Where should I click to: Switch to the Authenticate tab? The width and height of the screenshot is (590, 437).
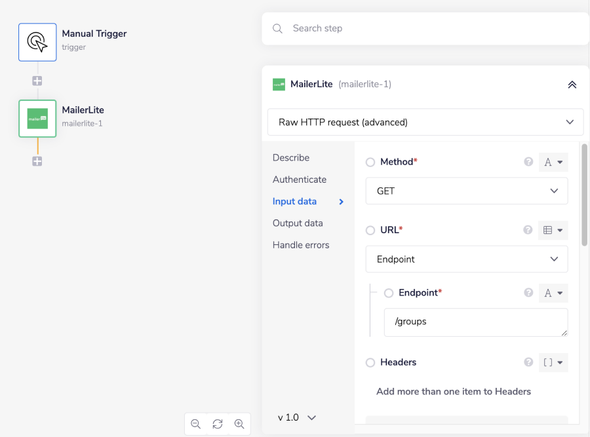300,179
